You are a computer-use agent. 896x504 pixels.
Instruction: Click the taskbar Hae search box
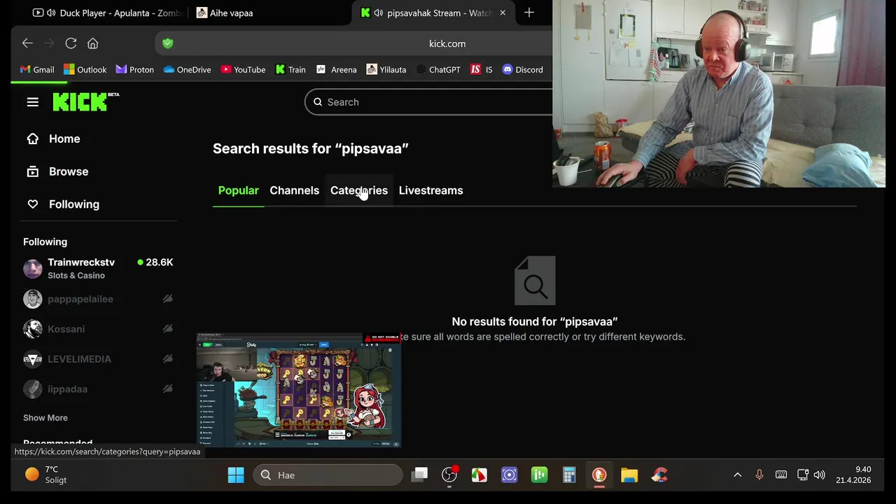(x=328, y=475)
